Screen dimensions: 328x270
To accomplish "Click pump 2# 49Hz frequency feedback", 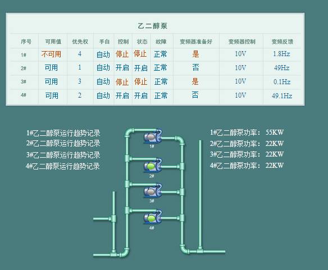I will coord(281,68).
